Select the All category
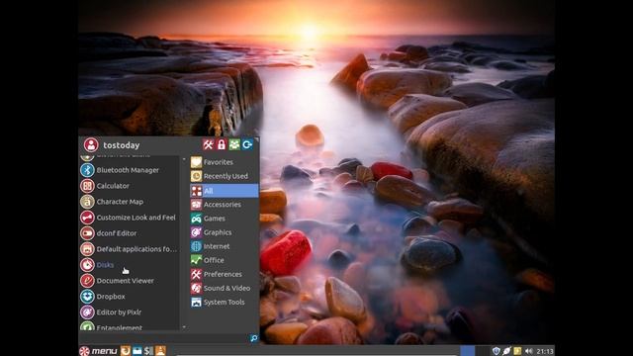Screen dimensions: 633x356 (x=225, y=191)
